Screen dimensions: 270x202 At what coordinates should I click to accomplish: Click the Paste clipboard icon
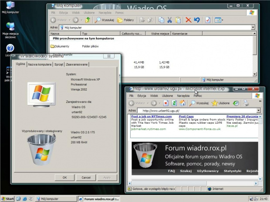pos(178,20)
